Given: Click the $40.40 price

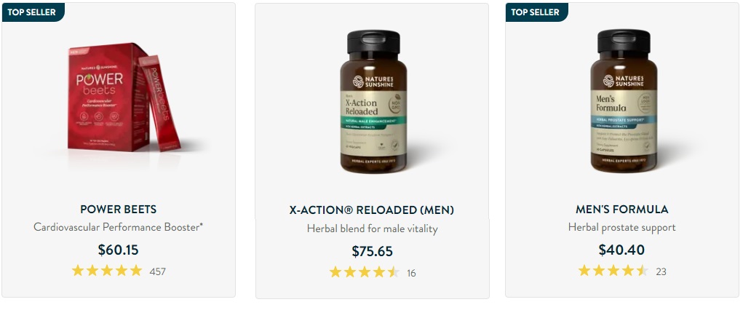Looking at the screenshot, I should 621,250.
